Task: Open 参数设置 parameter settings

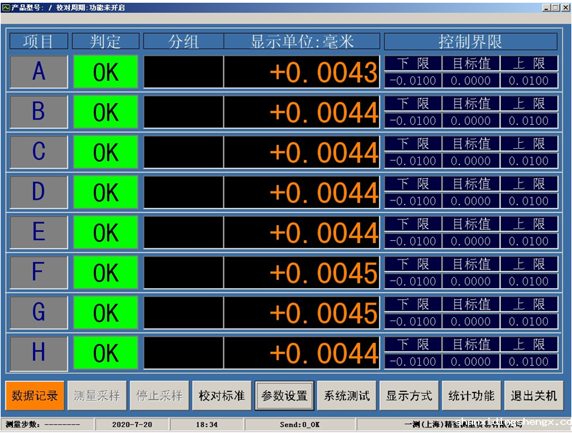Action: point(284,396)
